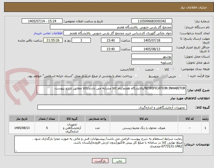Screen dimensions: 214x168
Task: Click the بازگشت back button
Action: (x=100, y=161)
